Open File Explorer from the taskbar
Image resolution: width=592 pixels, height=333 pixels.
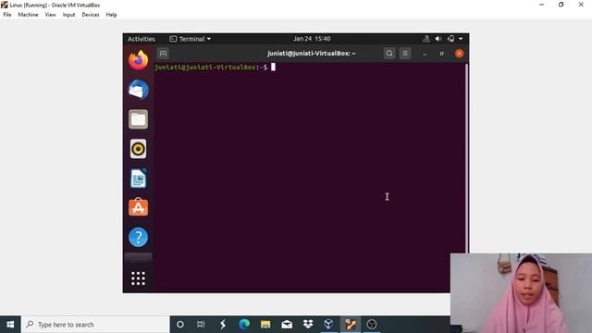pyautogui.click(x=265, y=325)
